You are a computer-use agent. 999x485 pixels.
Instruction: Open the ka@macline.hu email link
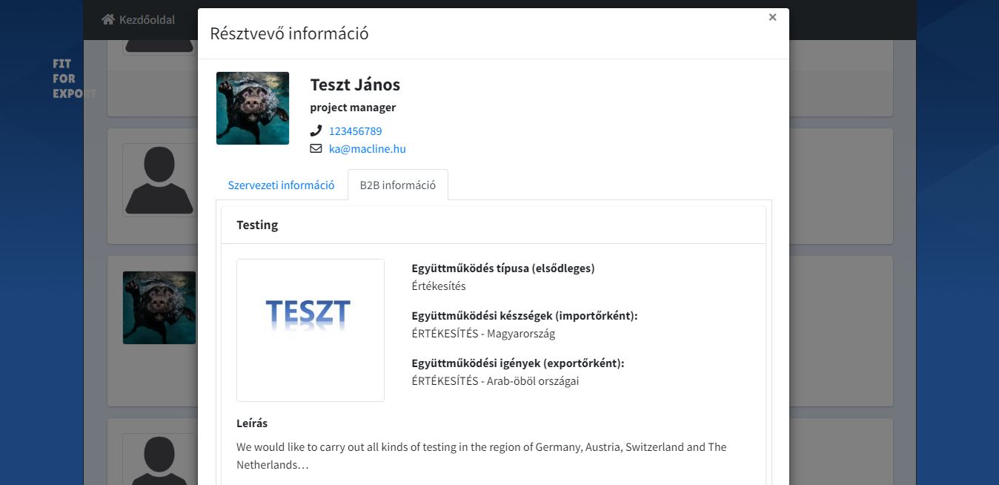367,149
